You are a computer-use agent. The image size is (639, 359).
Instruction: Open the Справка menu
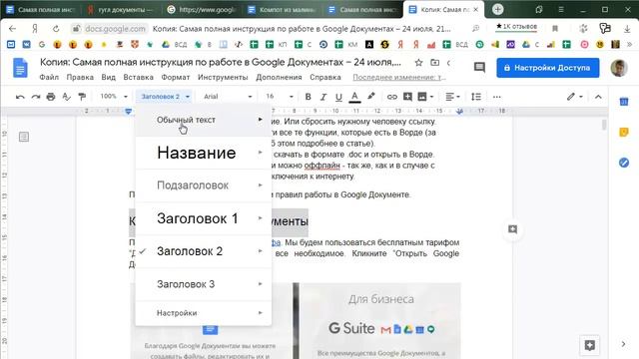[324, 78]
